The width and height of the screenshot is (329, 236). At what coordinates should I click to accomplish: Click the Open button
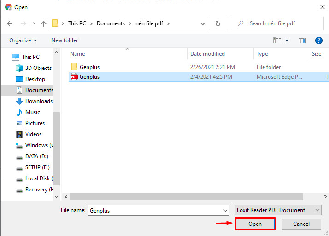pos(255,224)
